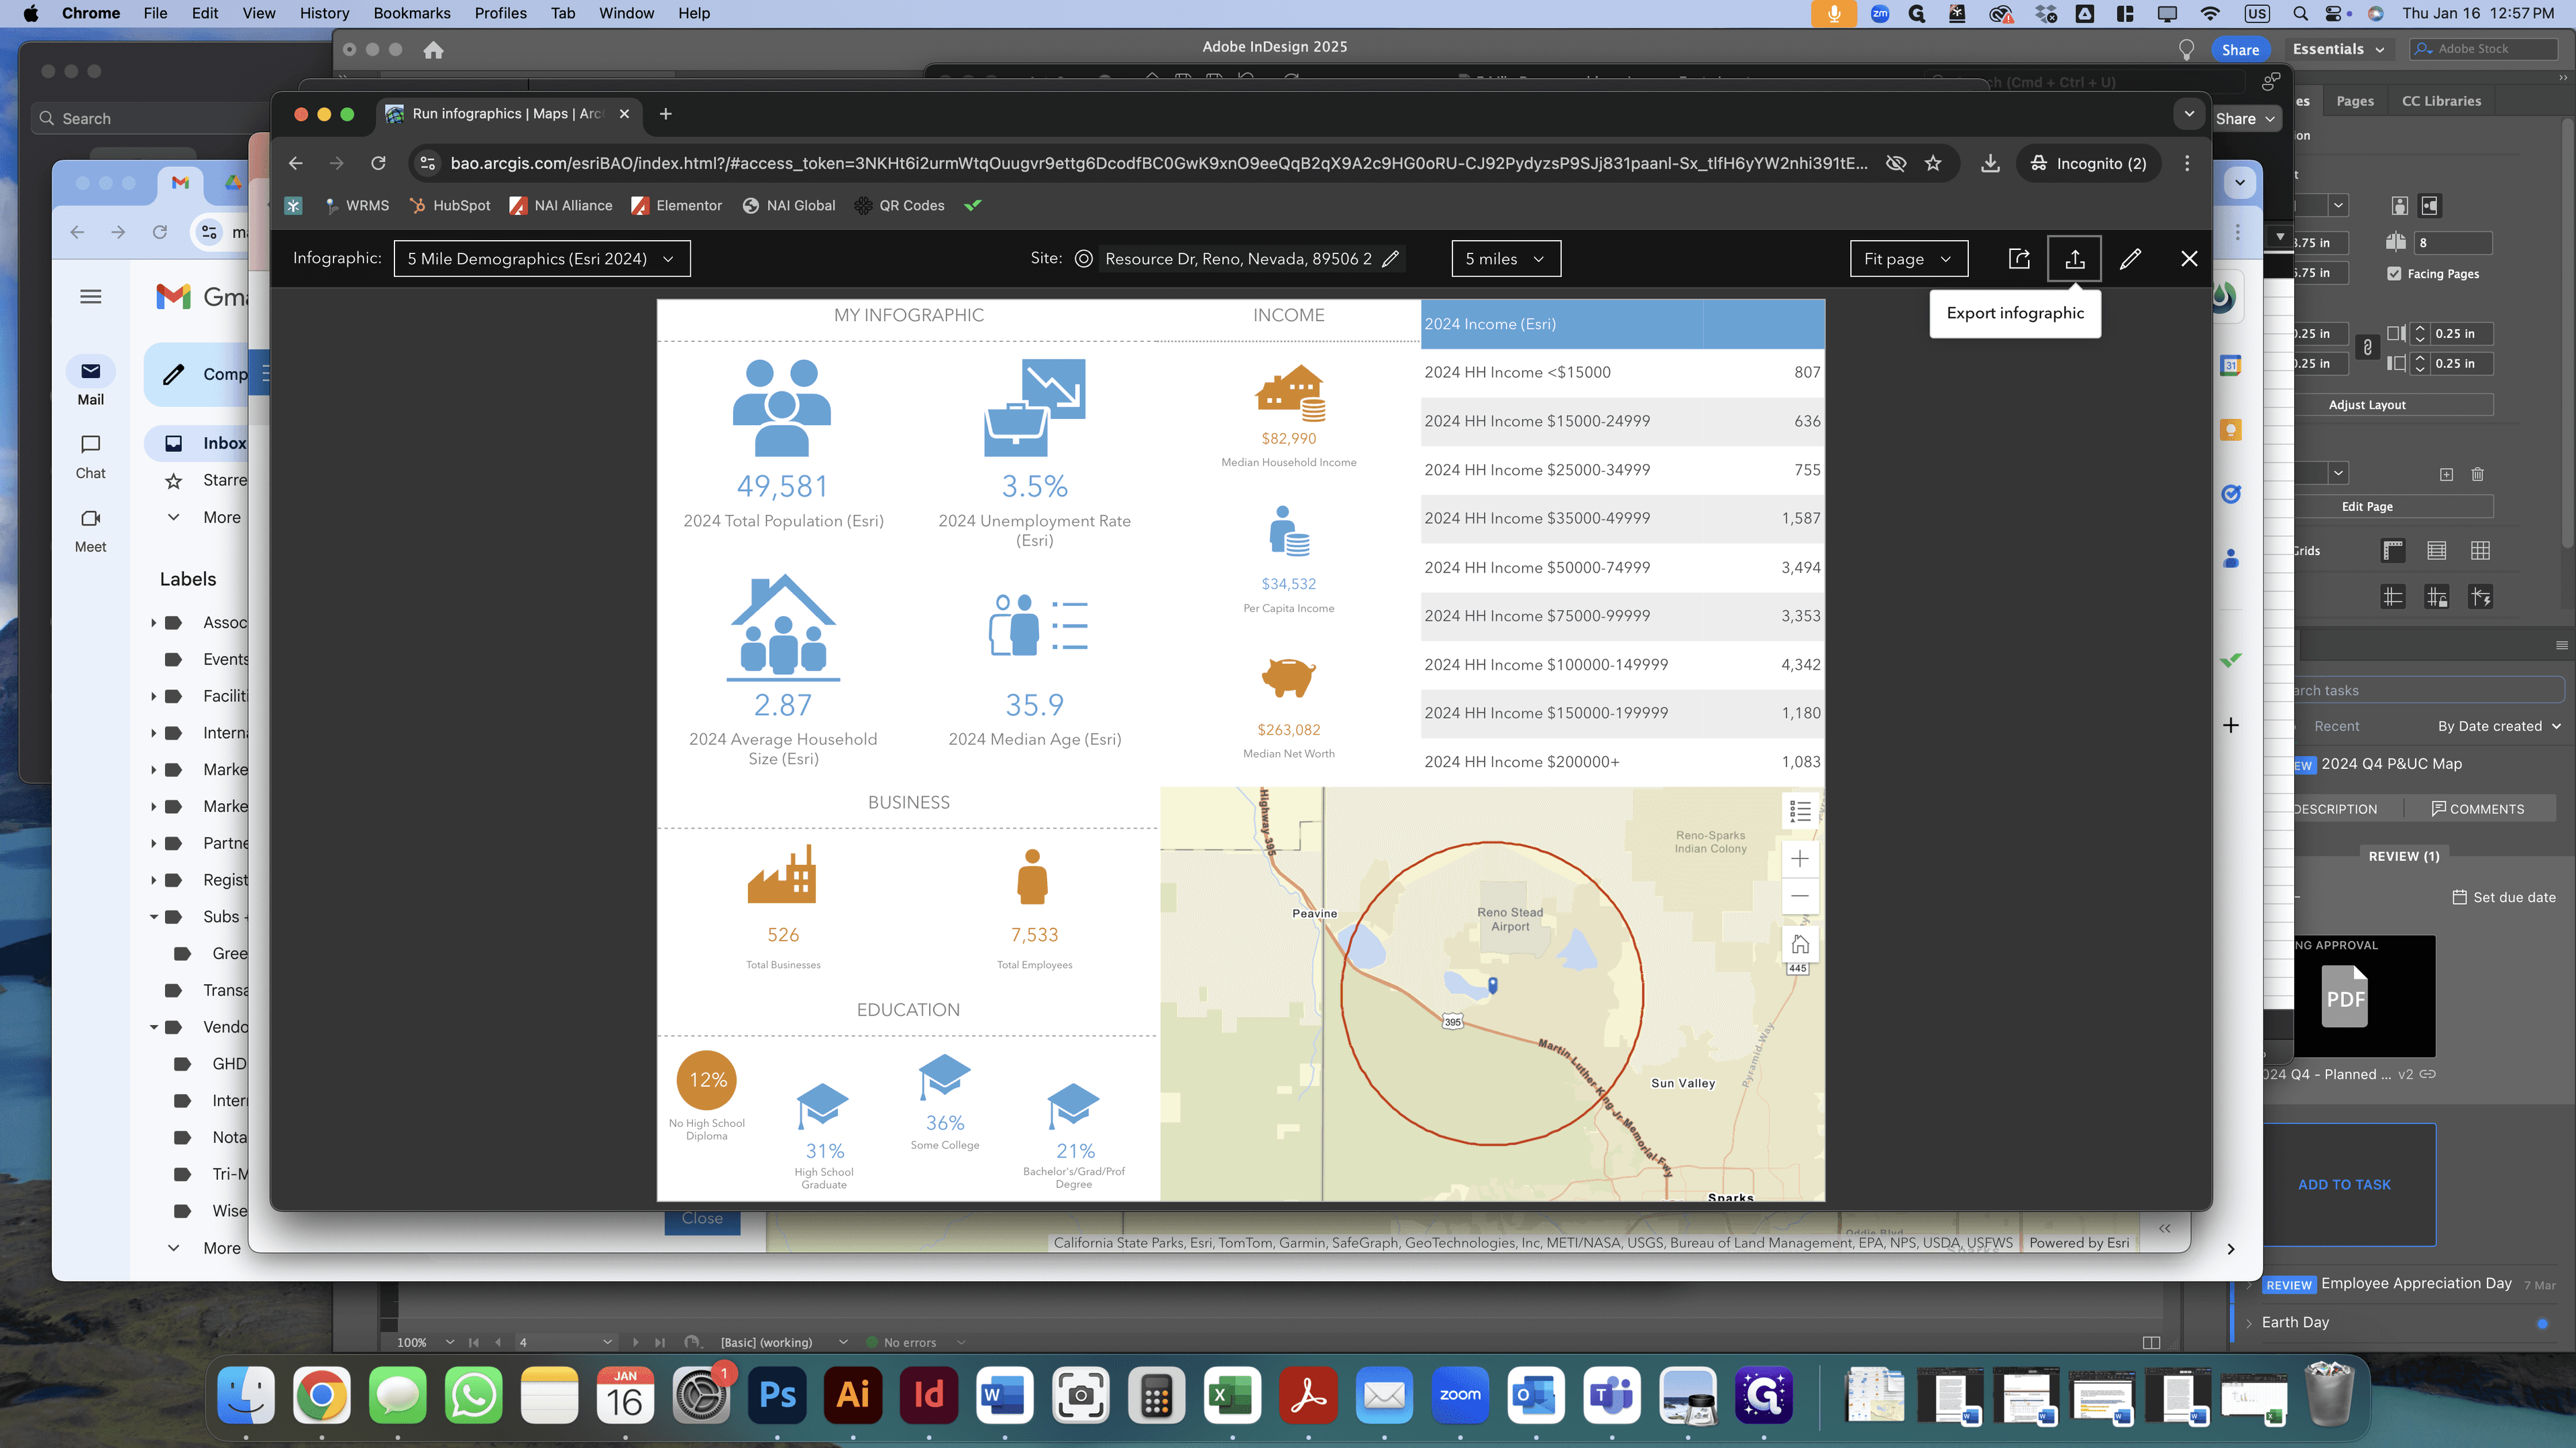Click the PDF thumbnail in task panel

tap(2346, 996)
